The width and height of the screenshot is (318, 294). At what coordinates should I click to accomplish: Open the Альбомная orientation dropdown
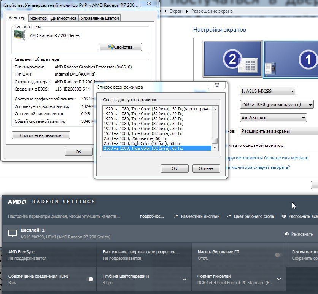pos(273,118)
